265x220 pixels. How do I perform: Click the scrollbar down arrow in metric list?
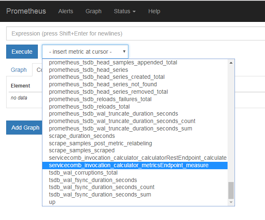(x=231, y=202)
